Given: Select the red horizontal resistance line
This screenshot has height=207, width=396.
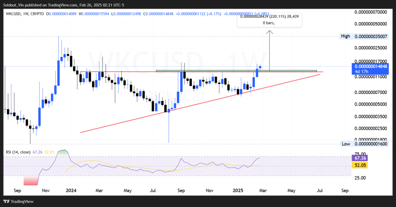Looking at the screenshot, I should coord(116,72).
